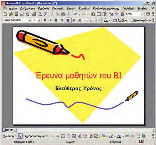Click the Help question mark icon
This screenshot has width=156, height=145.
(x=148, y=14)
